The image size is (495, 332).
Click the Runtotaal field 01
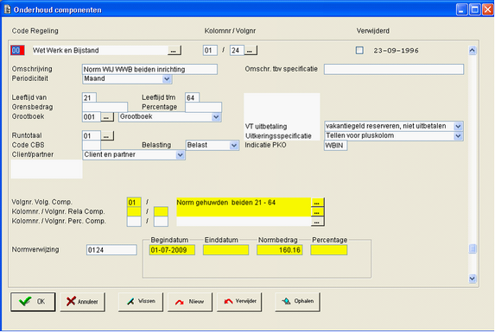point(92,136)
